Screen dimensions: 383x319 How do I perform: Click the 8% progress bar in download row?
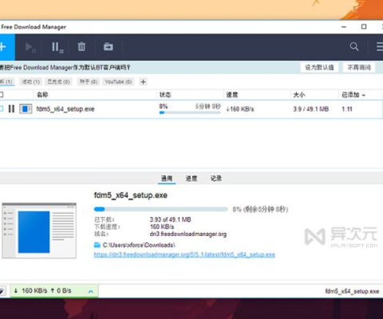tap(190, 112)
